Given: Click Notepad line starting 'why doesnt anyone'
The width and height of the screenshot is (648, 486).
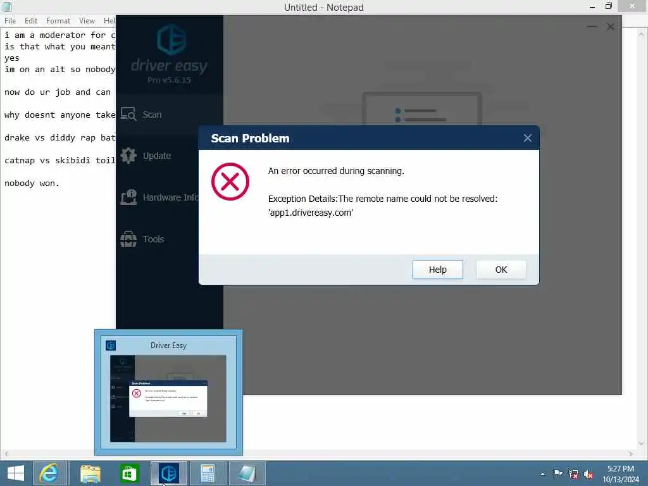Looking at the screenshot, I should click(60, 115).
